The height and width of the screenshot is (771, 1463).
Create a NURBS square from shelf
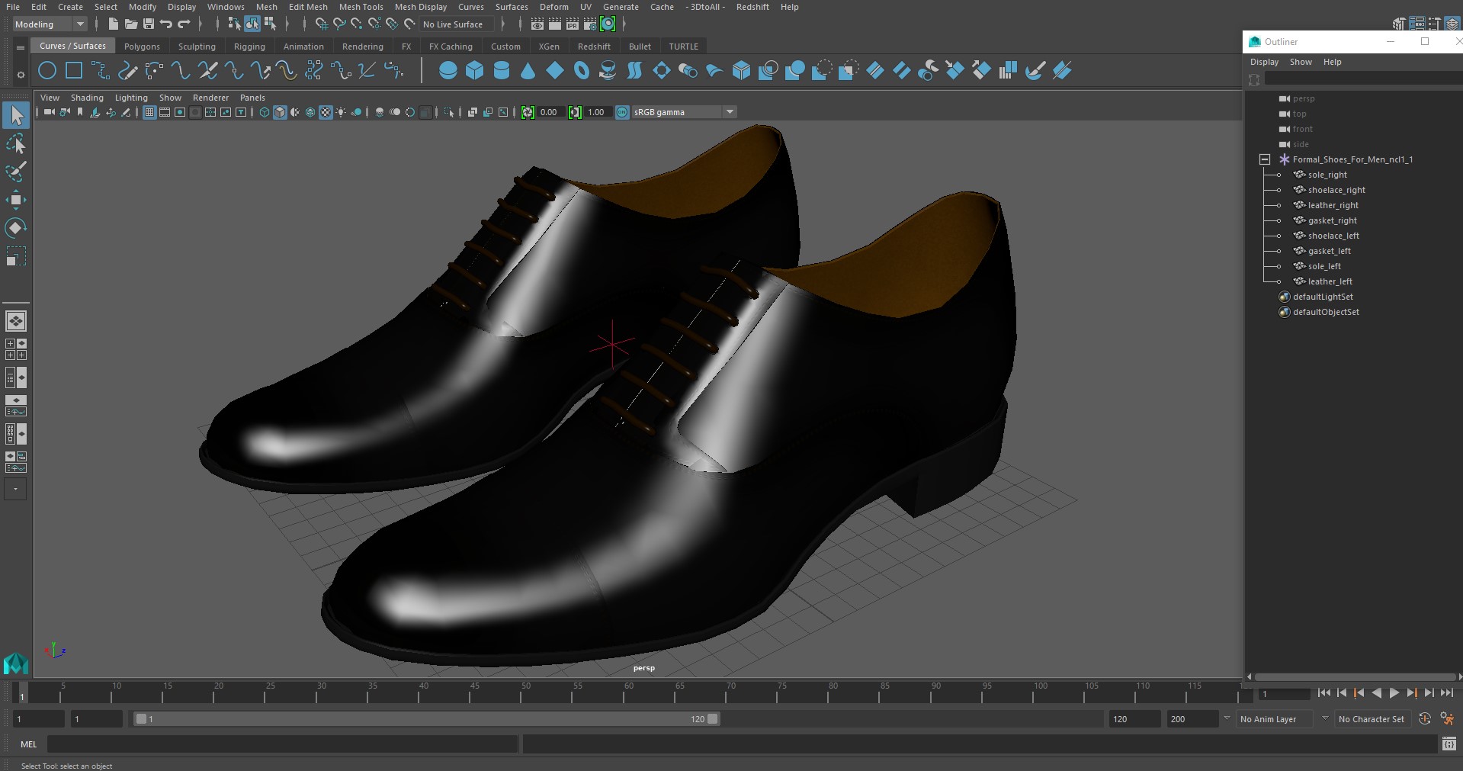(x=74, y=71)
